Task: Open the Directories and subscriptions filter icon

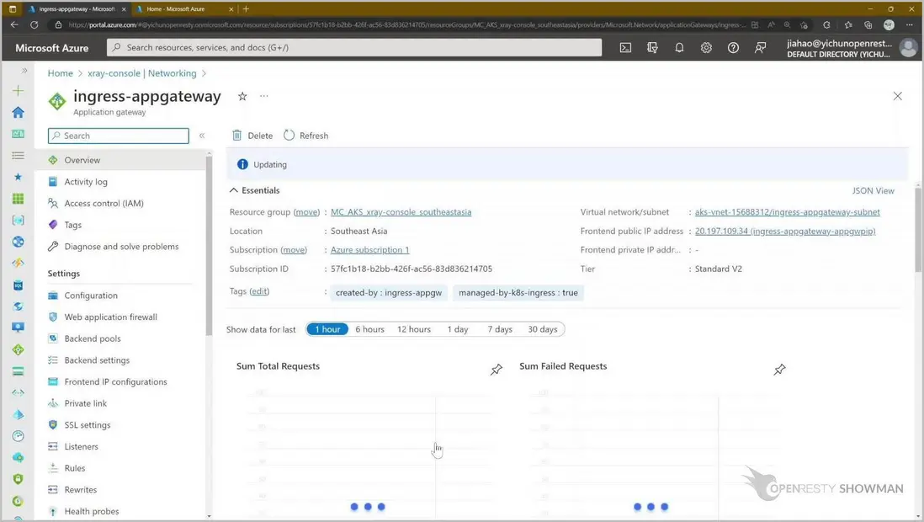Action: [652, 48]
